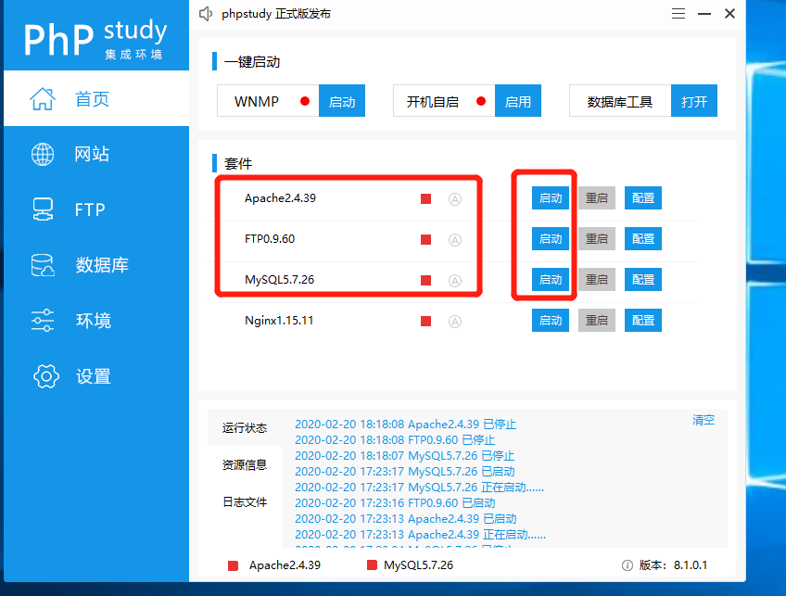Clear the log with 清空
Viewport: 786px width, 596px height.
click(x=704, y=420)
